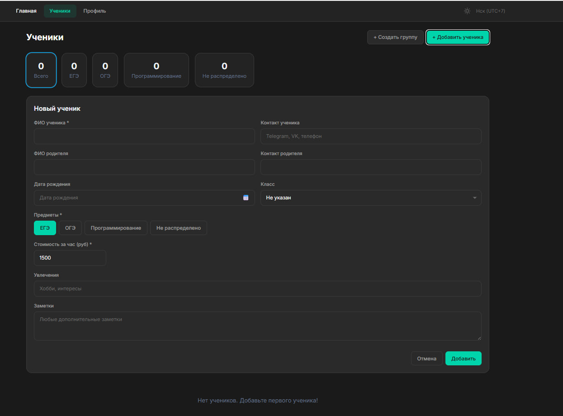The image size is (563, 416).
Task: Open the Нск (UTC+7) timezone selector
Action: [x=490, y=11]
